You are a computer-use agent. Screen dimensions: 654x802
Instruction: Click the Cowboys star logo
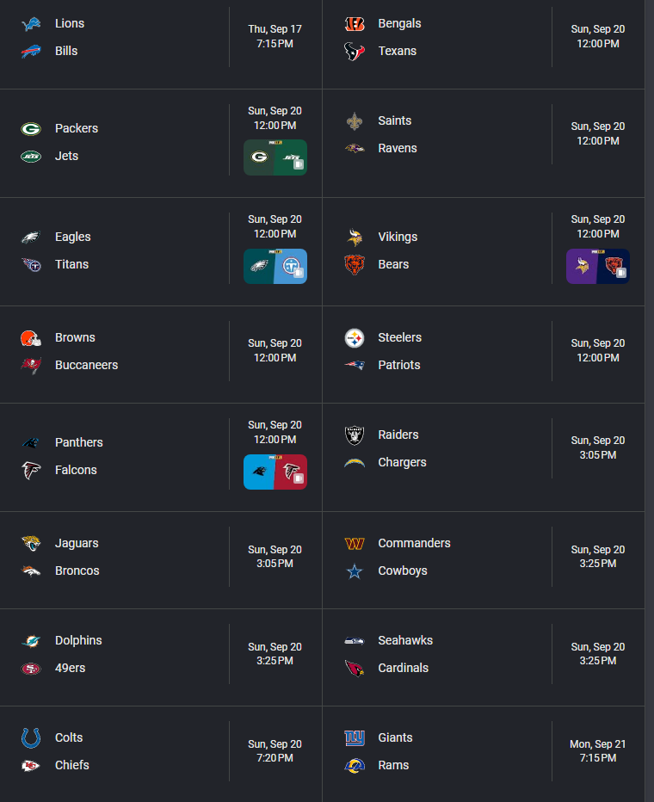point(355,571)
